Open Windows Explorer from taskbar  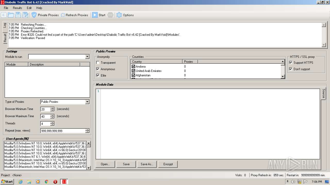pyautogui.click(x=29, y=182)
